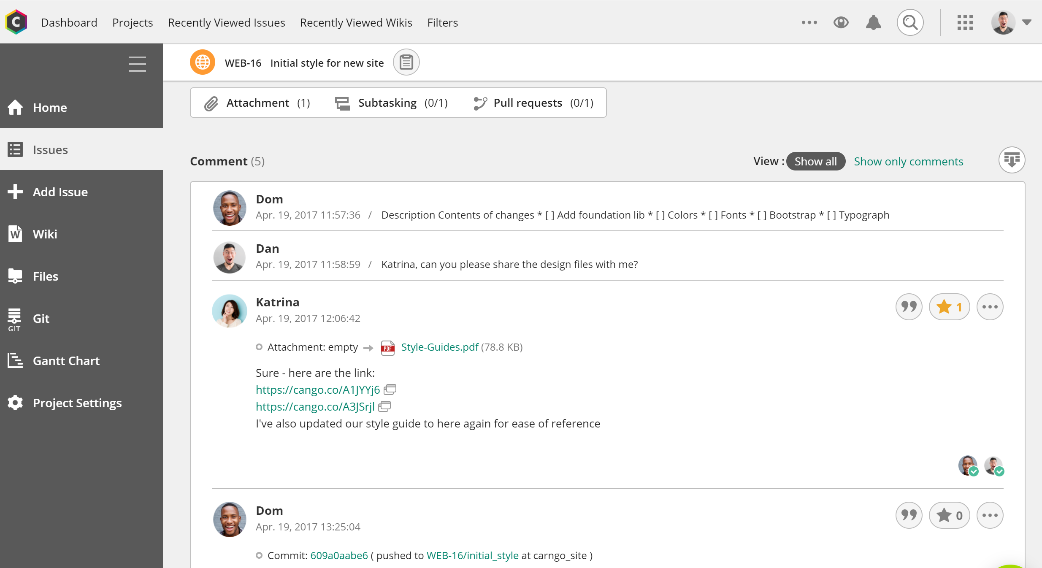The height and width of the screenshot is (568, 1042).
Task: Expand the user avatar dropdown arrow
Action: click(1027, 22)
